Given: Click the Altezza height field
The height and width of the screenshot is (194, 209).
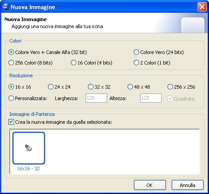Looking at the screenshot, I should (x=151, y=98).
